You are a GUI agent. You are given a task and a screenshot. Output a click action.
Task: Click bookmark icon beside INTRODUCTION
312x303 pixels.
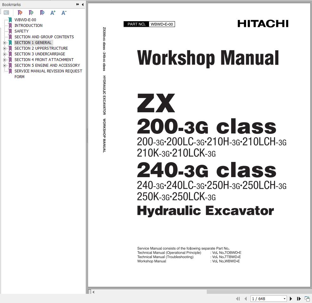10,26
